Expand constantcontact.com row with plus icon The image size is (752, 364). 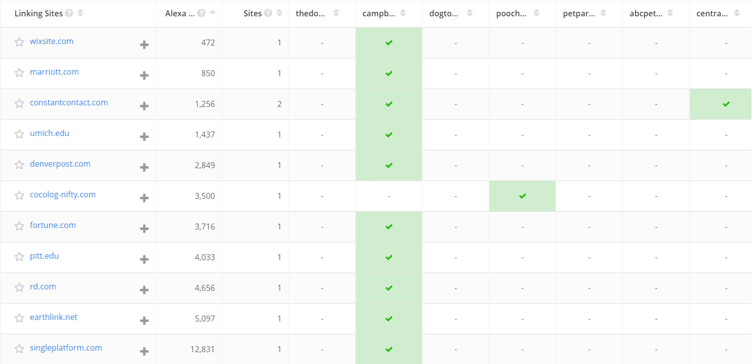click(144, 106)
